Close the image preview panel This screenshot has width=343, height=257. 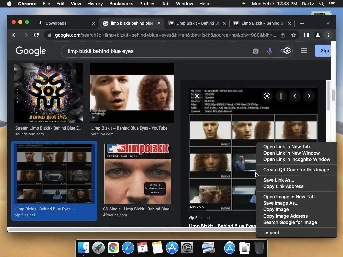(x=197, y=96)
